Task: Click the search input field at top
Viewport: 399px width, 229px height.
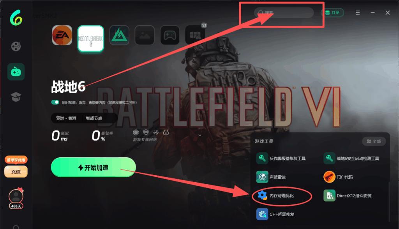Action: [x=284, y=12]
